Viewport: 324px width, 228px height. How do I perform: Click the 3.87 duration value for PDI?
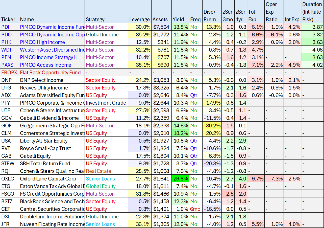312,27
